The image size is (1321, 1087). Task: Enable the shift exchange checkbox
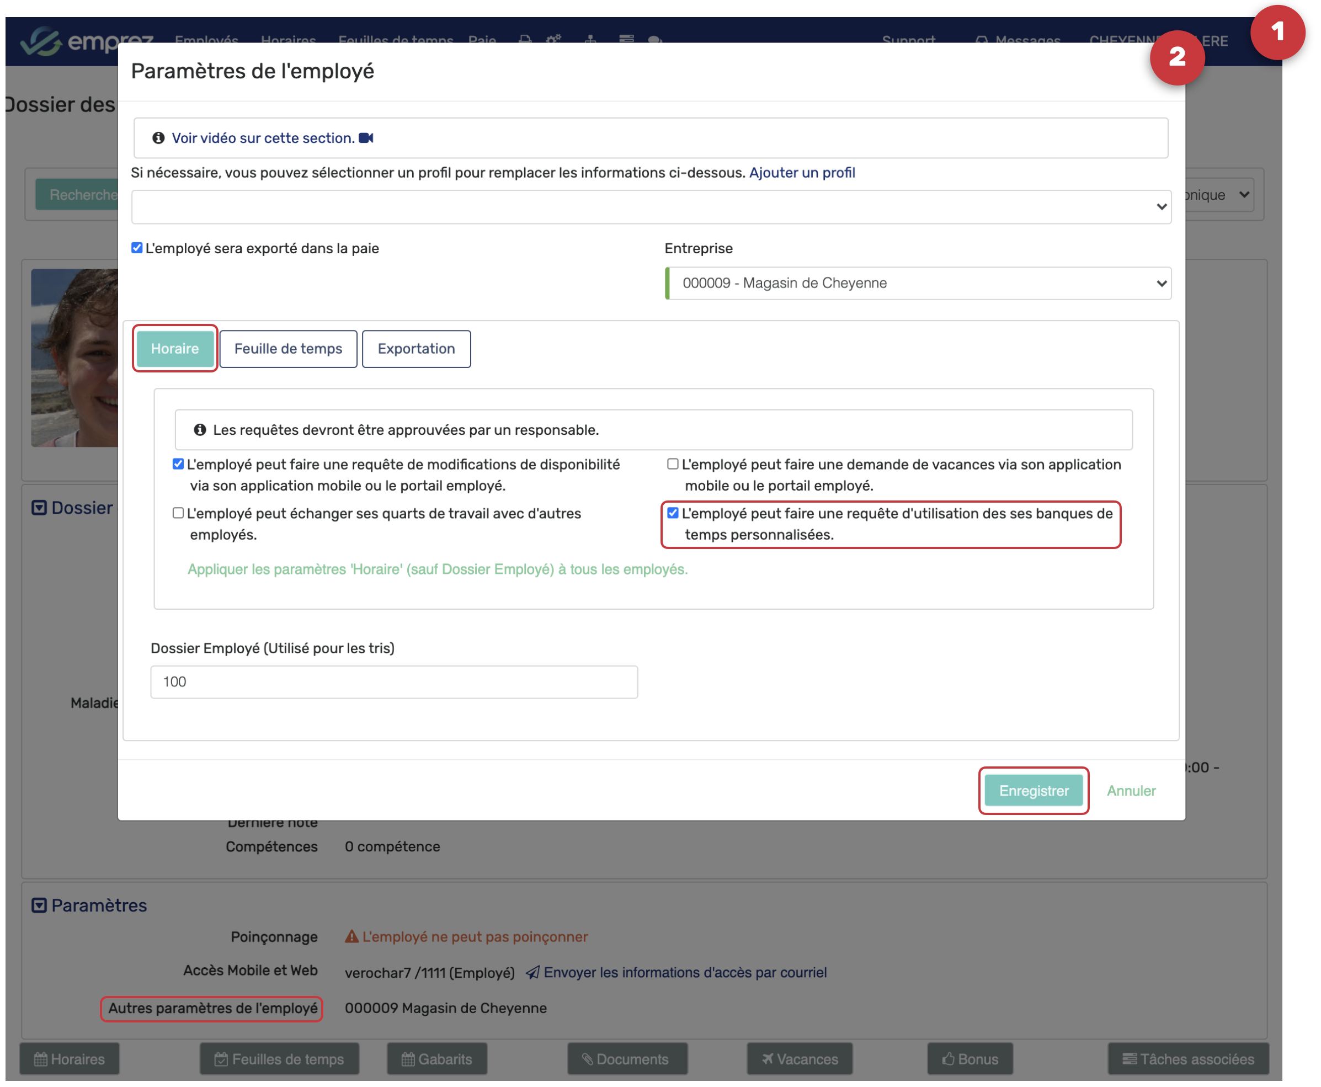(x=178, y=514)
